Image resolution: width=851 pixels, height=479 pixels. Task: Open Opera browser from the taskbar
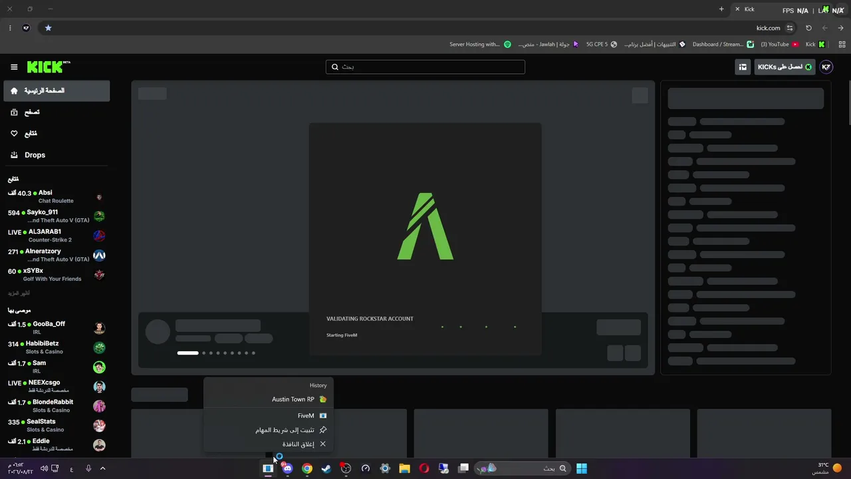[424, 468]
